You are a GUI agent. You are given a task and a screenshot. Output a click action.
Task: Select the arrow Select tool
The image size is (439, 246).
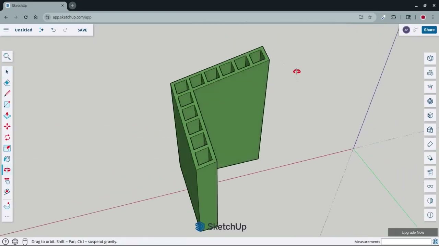[x=7, y=72]
